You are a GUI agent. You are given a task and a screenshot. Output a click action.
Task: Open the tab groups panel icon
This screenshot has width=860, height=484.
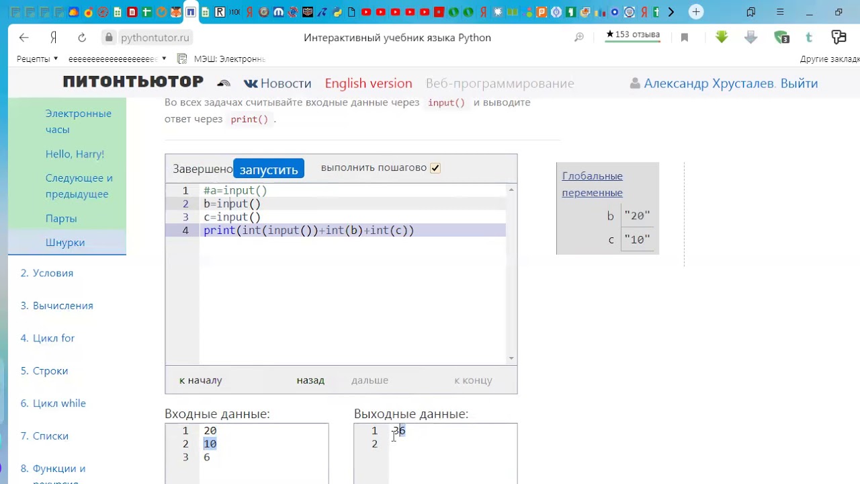pyautogui.click(x=751, y=12)
